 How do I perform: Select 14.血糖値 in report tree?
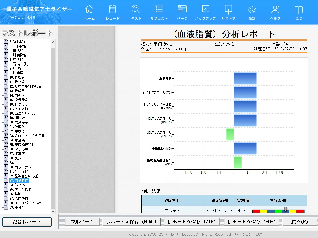[17, 95]
